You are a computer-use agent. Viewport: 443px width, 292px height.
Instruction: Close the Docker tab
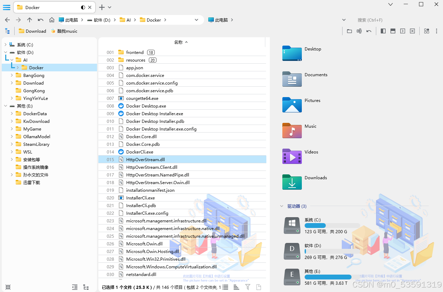pyautogui.click(x=90, y=7)
